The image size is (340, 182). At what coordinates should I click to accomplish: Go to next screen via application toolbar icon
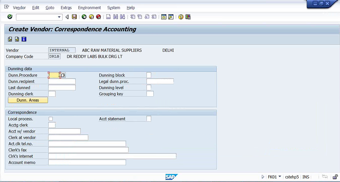click(17, 39)
